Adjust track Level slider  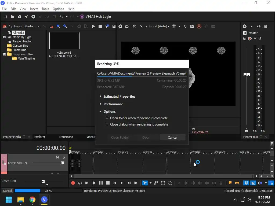pyautogui.click(x=62, y=163)
